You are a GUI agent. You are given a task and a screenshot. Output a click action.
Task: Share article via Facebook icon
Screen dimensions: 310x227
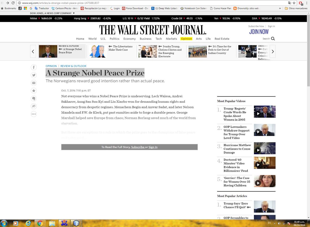[34, 68]
